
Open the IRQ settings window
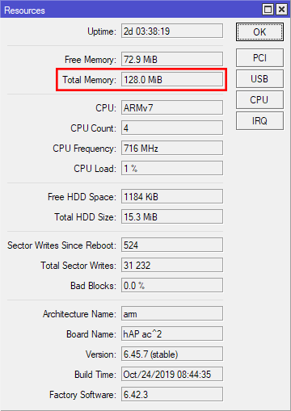click(259, 121)
